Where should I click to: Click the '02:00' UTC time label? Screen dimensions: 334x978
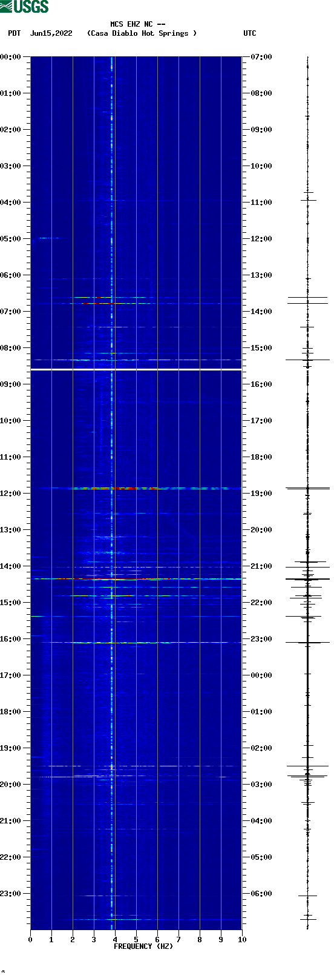pos(261,748)
